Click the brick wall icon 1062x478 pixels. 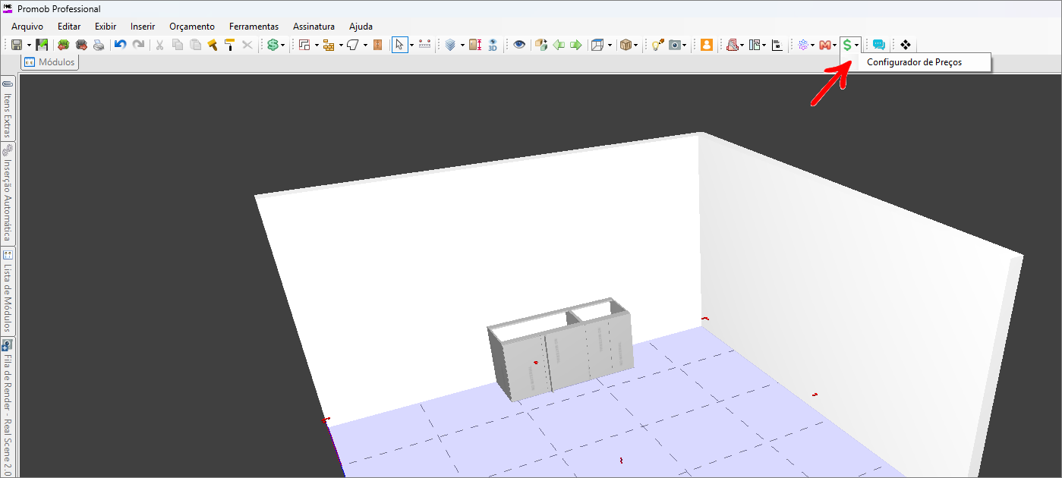[x=328, y=45]
